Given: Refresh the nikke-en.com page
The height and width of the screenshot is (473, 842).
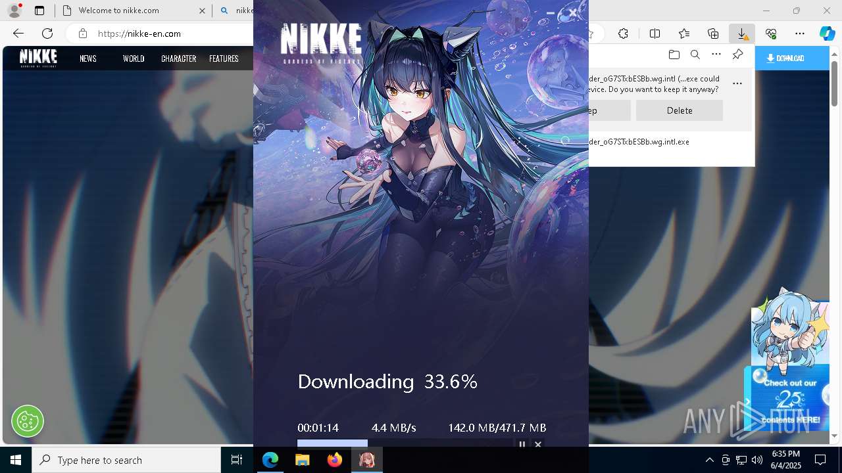Looking at the screenshot, I should pyautogui.click(x=47, y=34).
